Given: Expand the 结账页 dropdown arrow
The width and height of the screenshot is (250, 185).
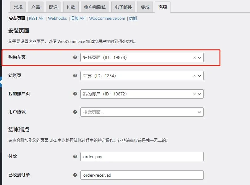Looking at the screenshot, I should [199, 76].
